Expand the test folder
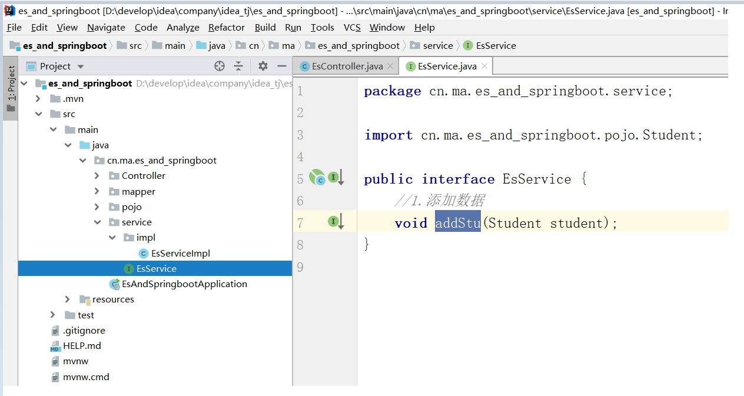The width and height of the screenshot is (744, 396). pos(53,315)
